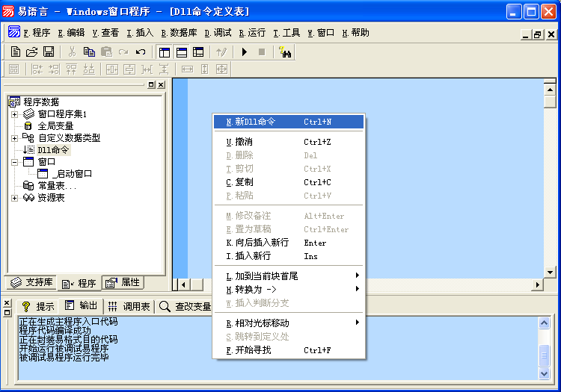561x392 pixels.
Task: Click the Undo arrow toolbar icon
Action: click(x=141, y=52)
